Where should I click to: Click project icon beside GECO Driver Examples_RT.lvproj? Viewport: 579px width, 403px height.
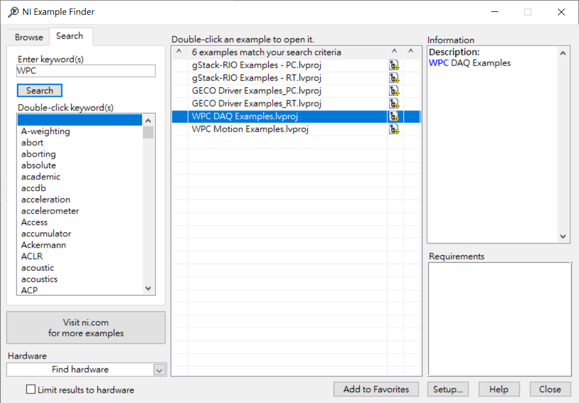pos(394,104)
